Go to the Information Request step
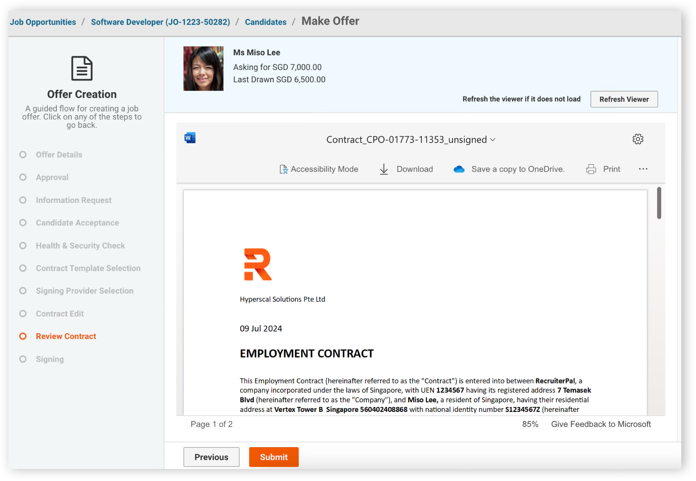The width and height of the screenshot is (696, 481). 74,200
